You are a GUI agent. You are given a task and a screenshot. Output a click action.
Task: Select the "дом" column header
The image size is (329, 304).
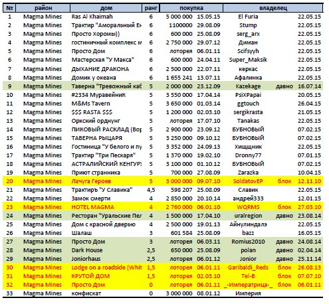coord(106,8)
